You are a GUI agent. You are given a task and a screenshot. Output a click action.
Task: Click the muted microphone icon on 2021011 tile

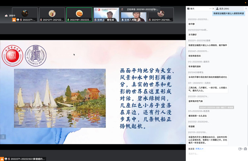point(149,20)
